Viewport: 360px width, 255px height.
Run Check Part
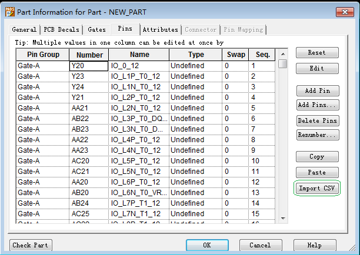coord(31,246)
